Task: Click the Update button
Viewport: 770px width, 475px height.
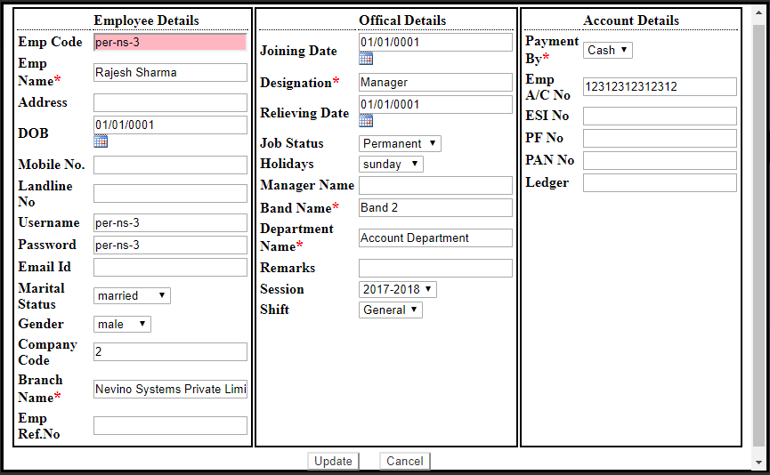Action: point(334,461)
